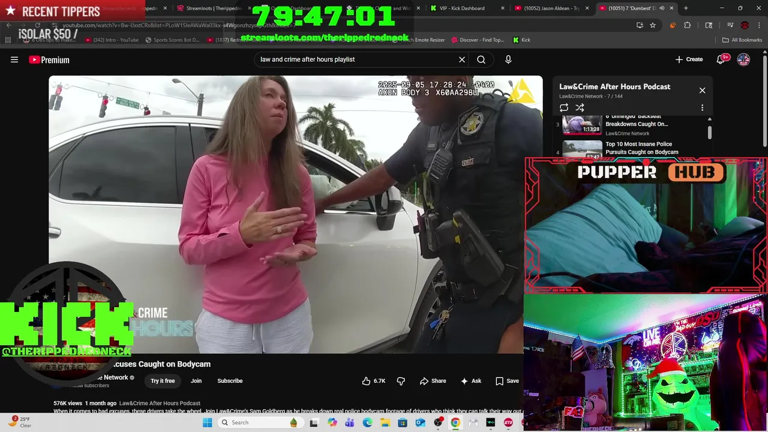
Task: Open Discover - Find Top bookmark
Action: 477,40
